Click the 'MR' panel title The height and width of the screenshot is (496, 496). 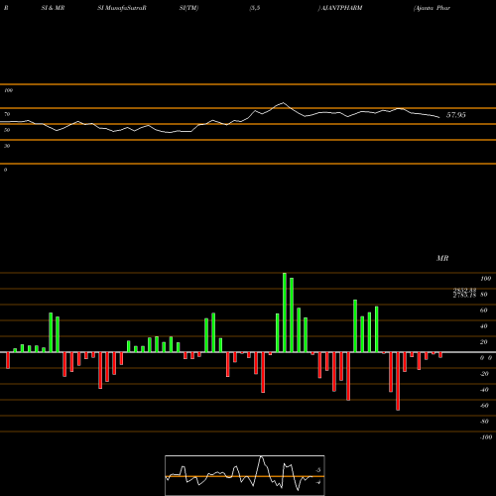tap(442, 258)
